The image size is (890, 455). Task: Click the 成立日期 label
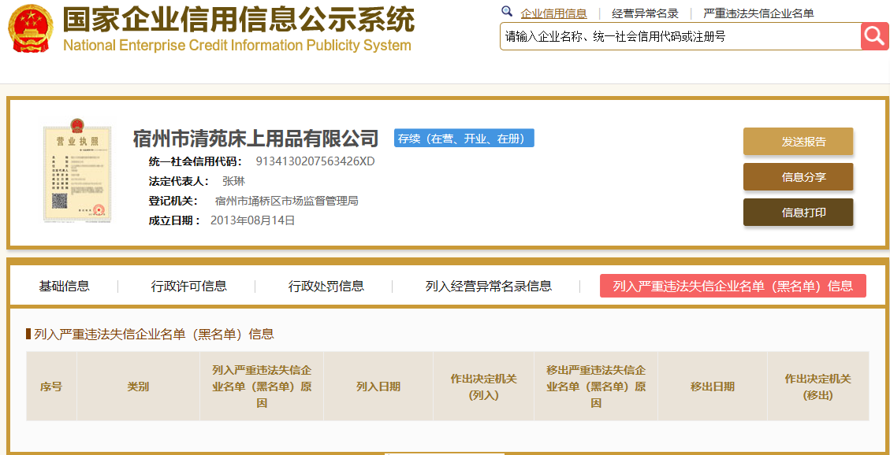[x=174, y=220]
